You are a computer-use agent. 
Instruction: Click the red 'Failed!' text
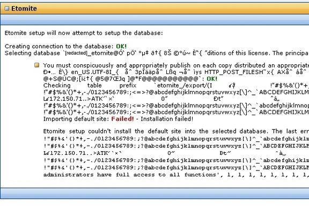tap(122, 119)
